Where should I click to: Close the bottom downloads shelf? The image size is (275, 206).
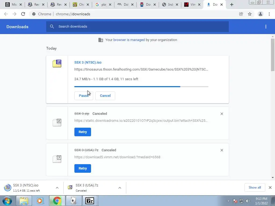pos(270,187)
